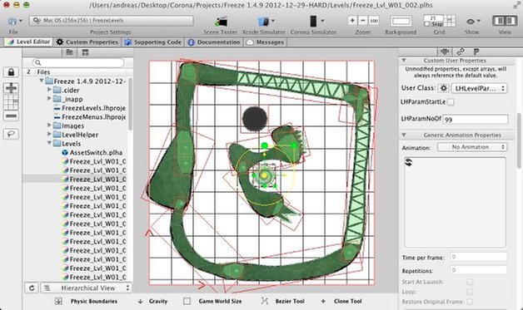Image resolution: width=523 pixels, height=310 pixels.
Task: Click the Xcode Simulator icon
Action: click(x=263, y=22)
